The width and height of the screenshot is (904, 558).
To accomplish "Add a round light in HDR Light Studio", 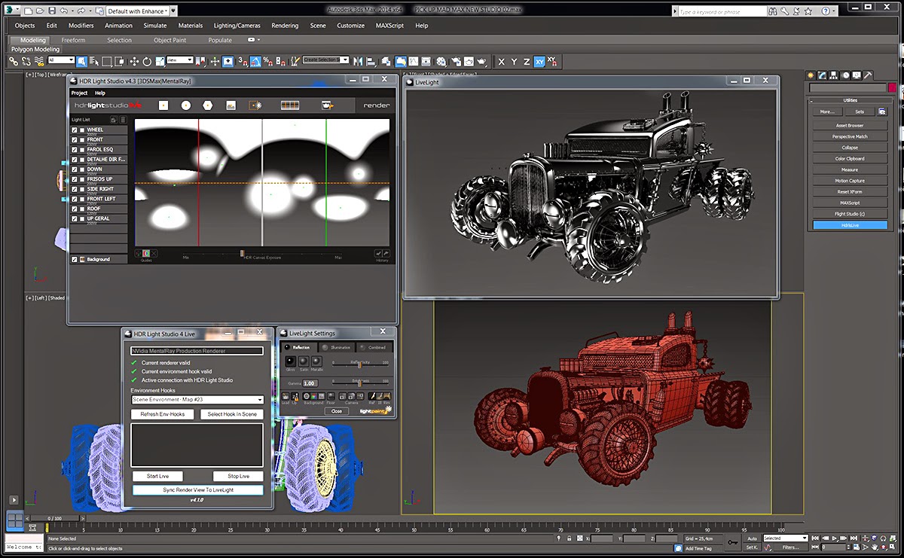I will click(185, 105).
